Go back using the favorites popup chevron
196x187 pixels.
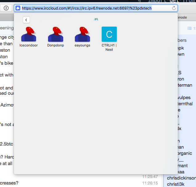26,20
